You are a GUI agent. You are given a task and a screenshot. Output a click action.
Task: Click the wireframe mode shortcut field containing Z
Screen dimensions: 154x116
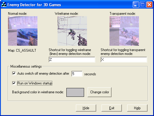pyautogui.click(x=72, y=60)
